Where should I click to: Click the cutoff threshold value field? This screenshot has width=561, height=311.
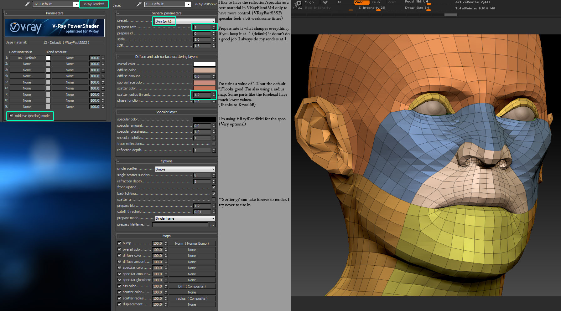coord(202,212)
